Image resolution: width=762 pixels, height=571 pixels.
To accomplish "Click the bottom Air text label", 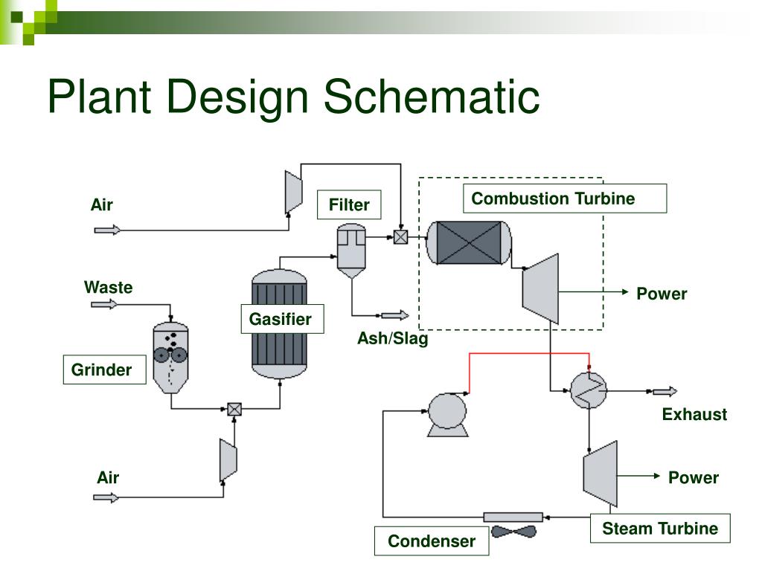I will coord(108,477).
